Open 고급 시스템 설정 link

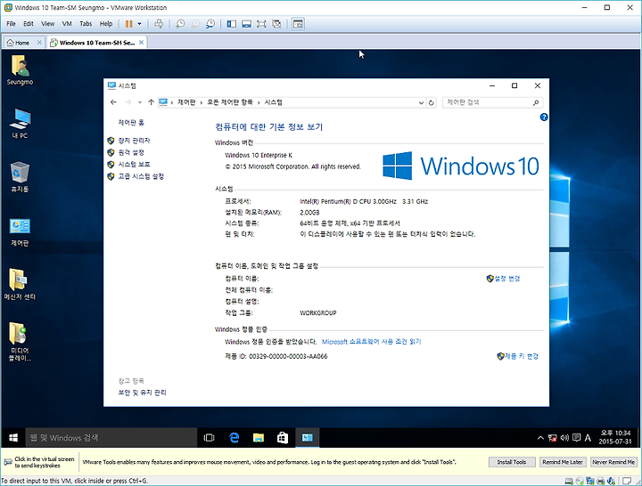pyautogui.click(x=141, y=176)
